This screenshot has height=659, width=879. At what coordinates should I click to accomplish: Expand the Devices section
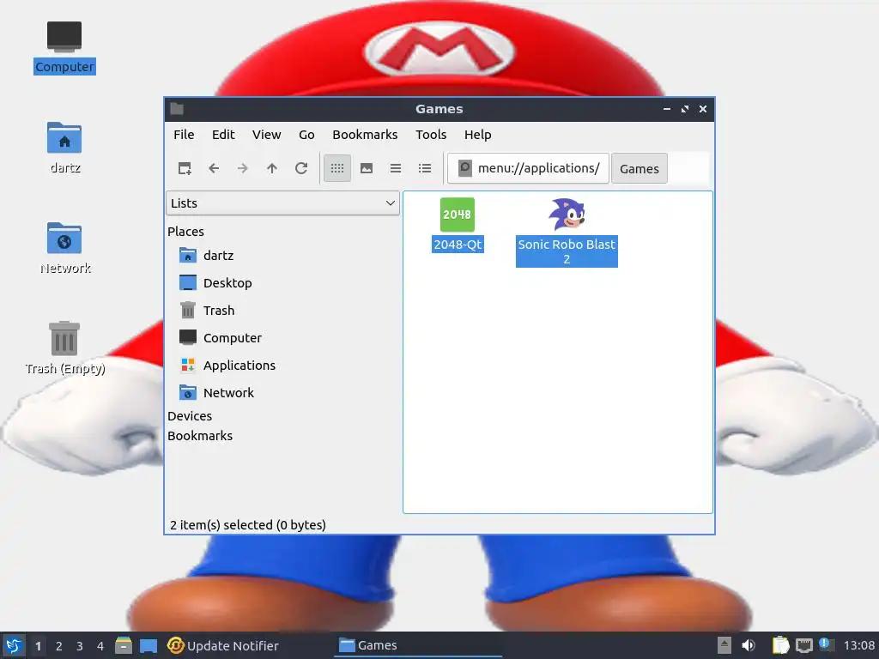190,416
